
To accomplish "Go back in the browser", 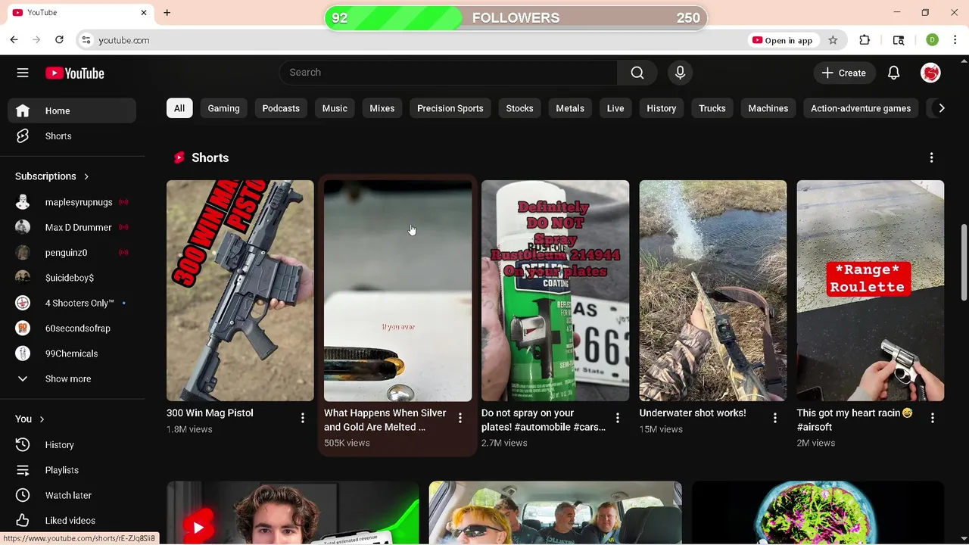I will click(14, 40).
